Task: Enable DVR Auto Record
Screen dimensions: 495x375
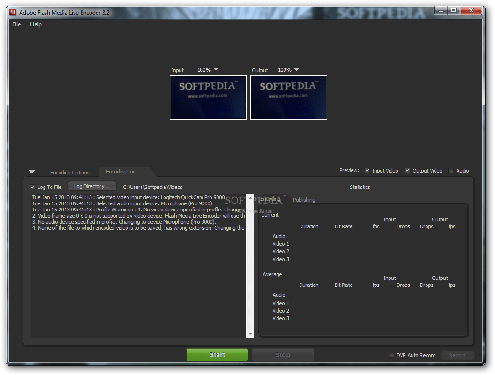Action: click(391, 355)
